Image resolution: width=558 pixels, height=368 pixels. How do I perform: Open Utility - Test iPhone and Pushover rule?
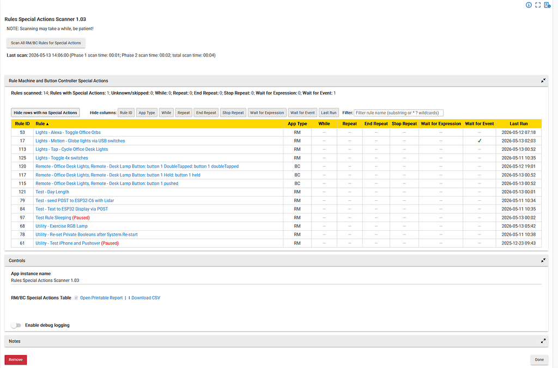tap(68, 243)
